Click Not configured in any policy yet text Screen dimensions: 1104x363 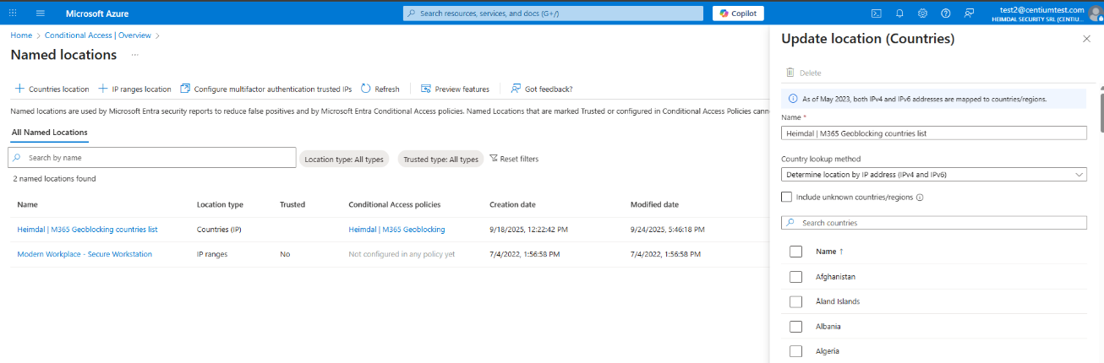(402, 254)
